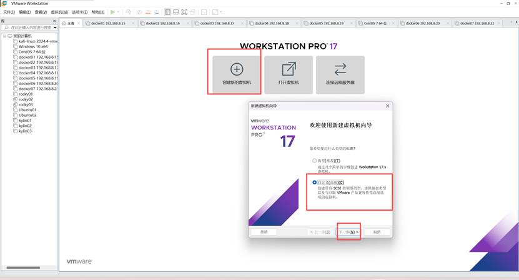Click the Unity mode toolbar icon
This screenshot has height=280, width=519.
[x=192, y=12]
